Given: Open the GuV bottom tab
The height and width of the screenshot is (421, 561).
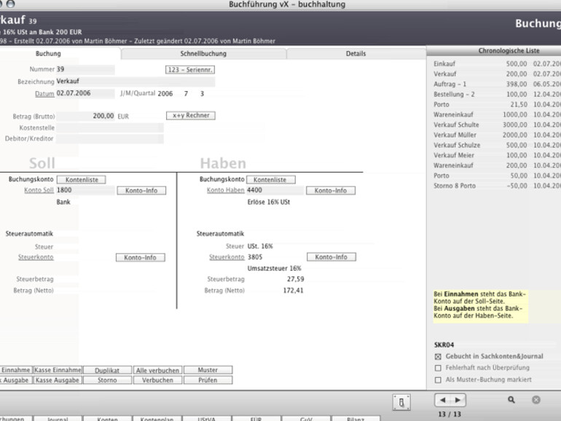Looking at the screenshot, I should tap(306, 419).
